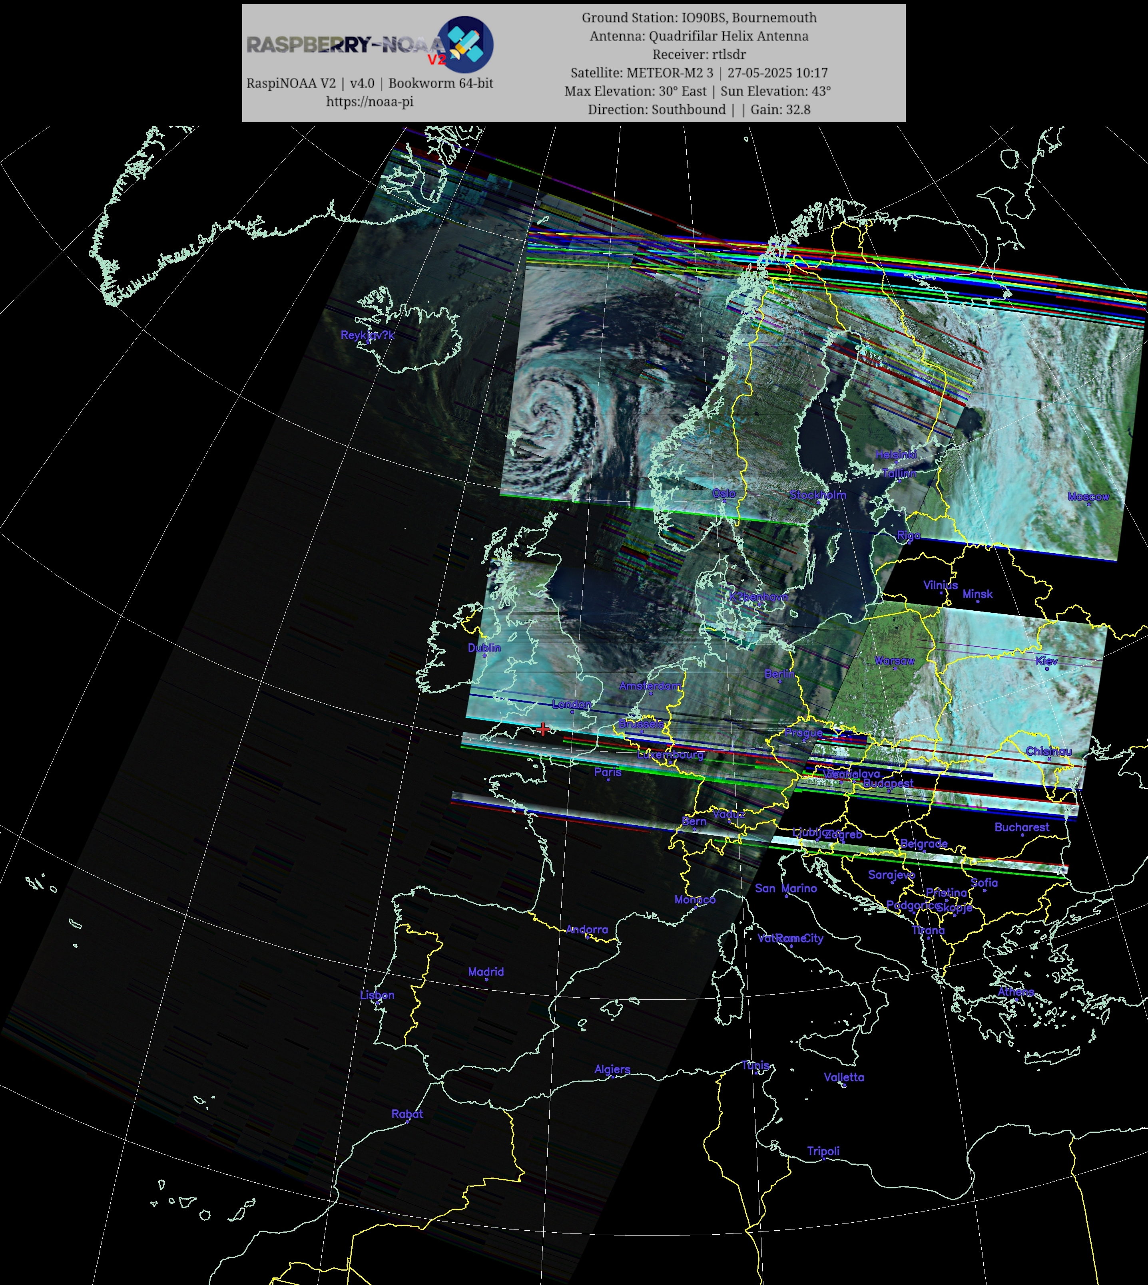
Task: Click the Reykjavik city label
Action: 367,335
